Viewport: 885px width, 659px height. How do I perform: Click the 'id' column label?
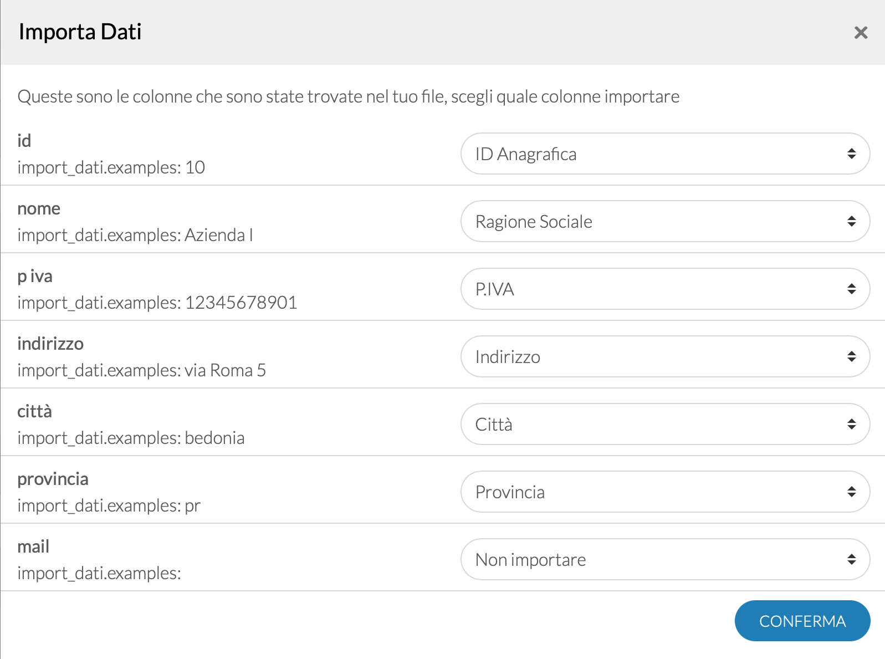(24, 141)
